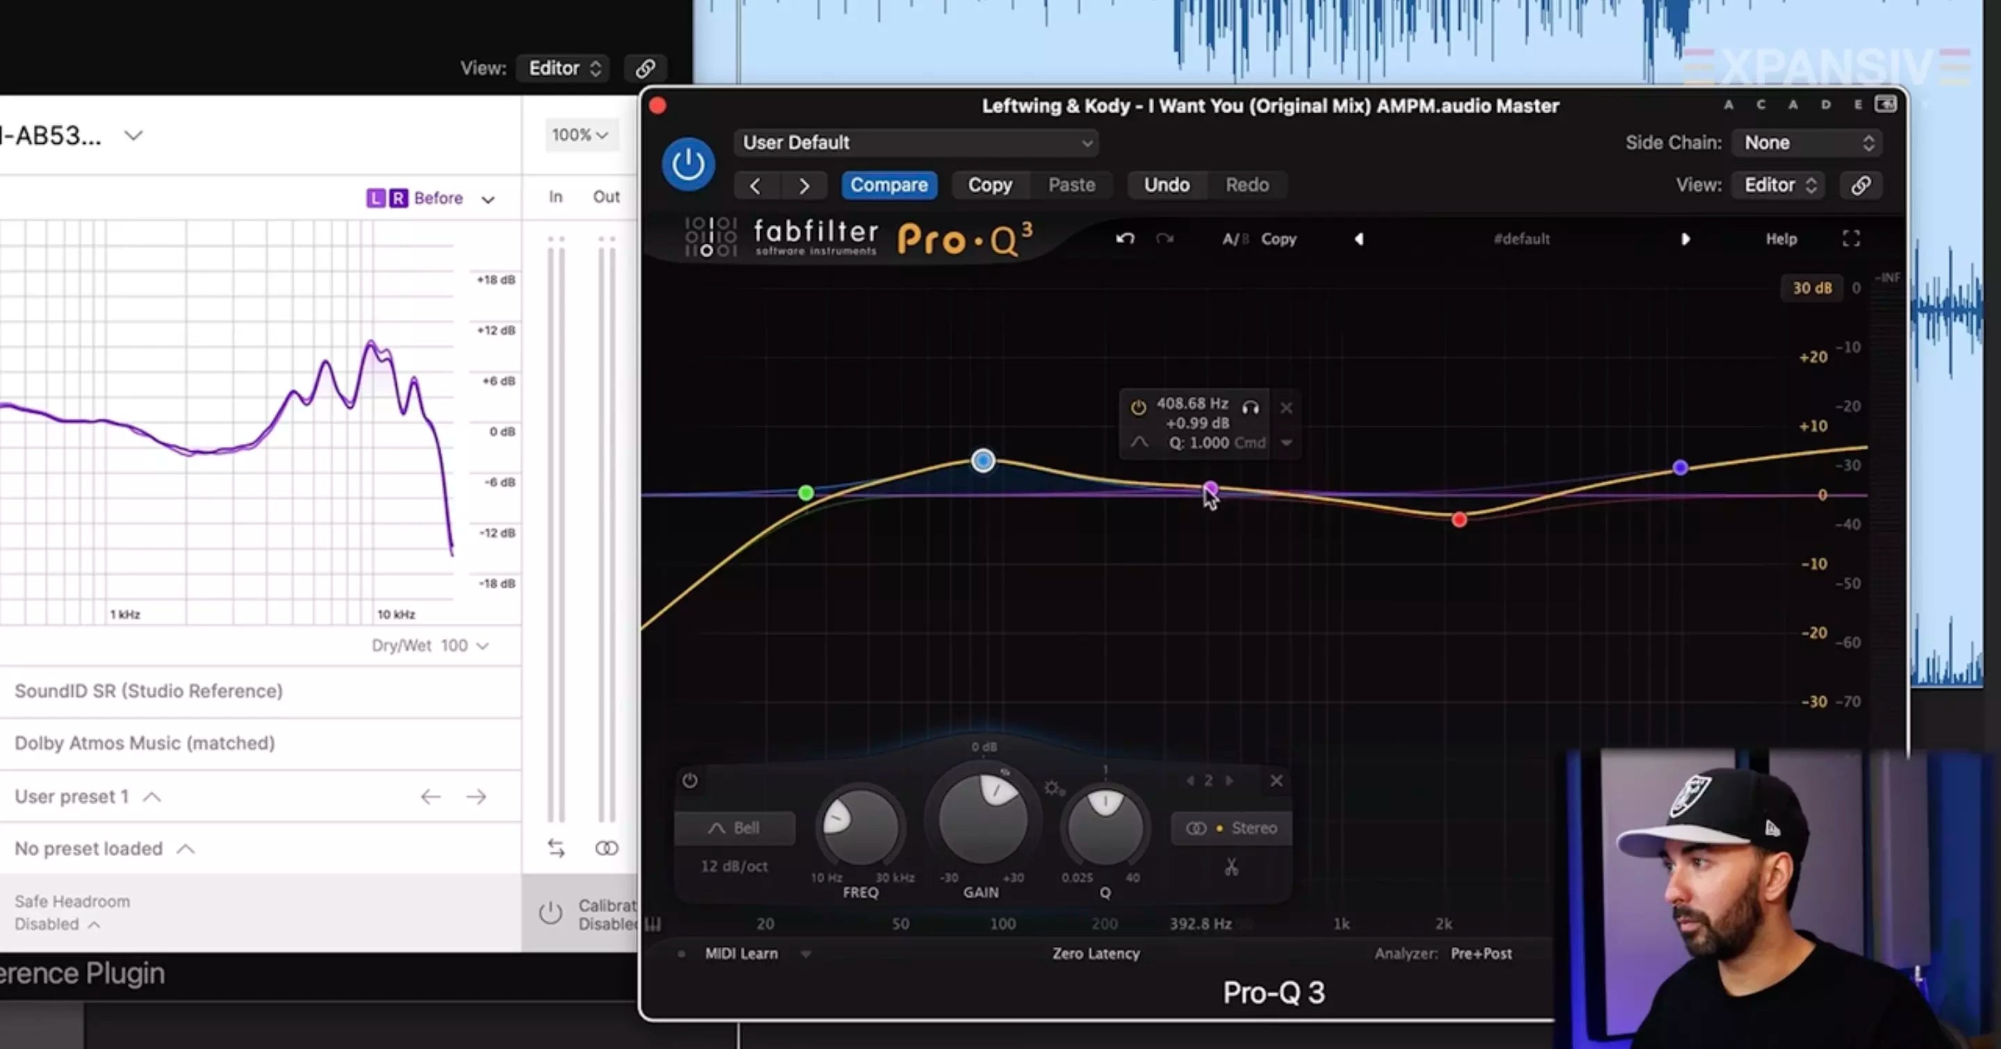Screen dimensions: 2001x1049
Task: Click the FabFilter undo arrow icon
Action: click(1125, 238)
